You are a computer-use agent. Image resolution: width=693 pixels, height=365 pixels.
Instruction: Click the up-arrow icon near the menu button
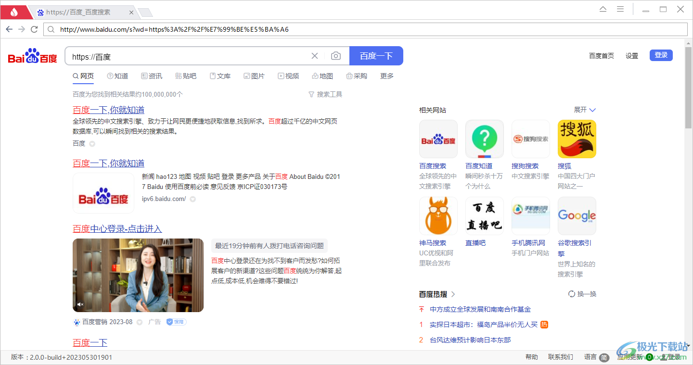coord(603,9)
